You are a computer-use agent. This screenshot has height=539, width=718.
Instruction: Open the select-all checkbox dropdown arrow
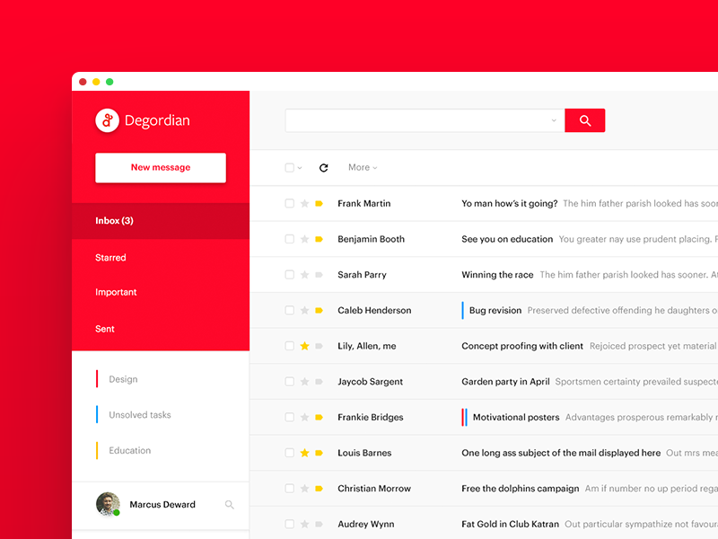[x=300, y=168]
